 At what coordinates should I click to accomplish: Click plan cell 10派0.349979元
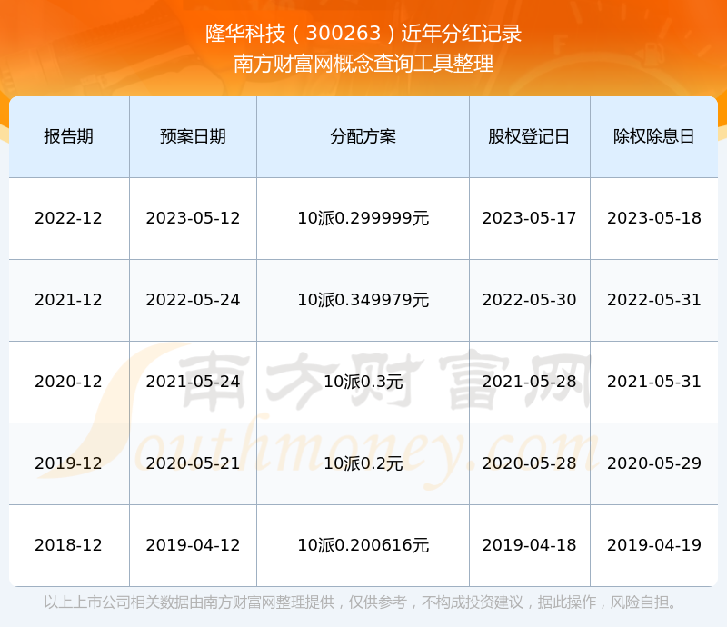pos(363,300)
